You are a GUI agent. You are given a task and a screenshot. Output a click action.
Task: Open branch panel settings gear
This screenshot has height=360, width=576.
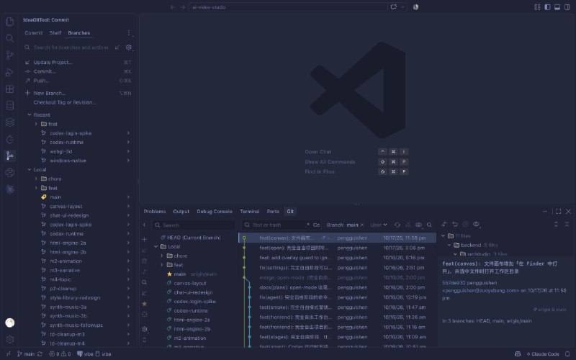point(129,48)
